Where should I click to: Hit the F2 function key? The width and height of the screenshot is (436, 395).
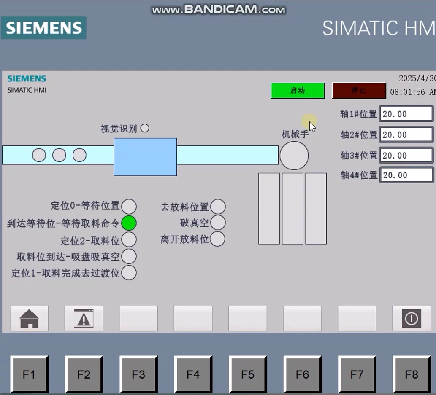tap(84, 374)
